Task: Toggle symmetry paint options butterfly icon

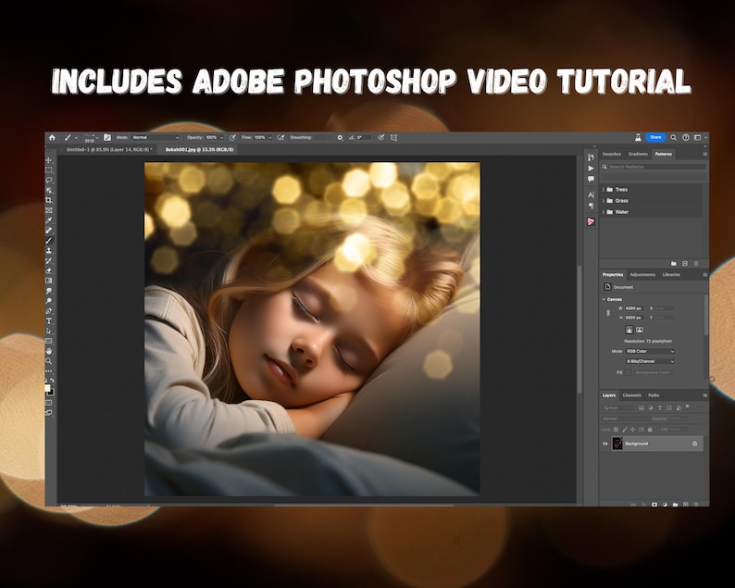Action: 393,137
